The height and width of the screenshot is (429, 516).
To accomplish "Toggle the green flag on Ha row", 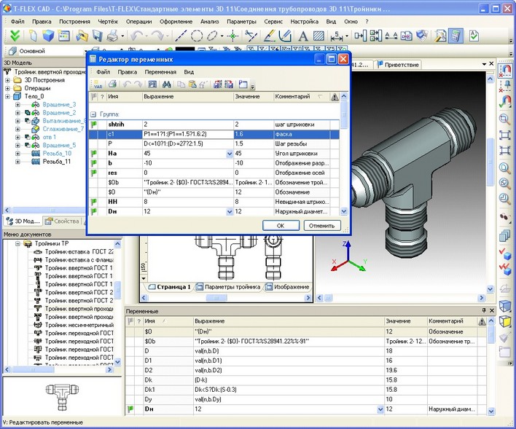I will (94, 153).
